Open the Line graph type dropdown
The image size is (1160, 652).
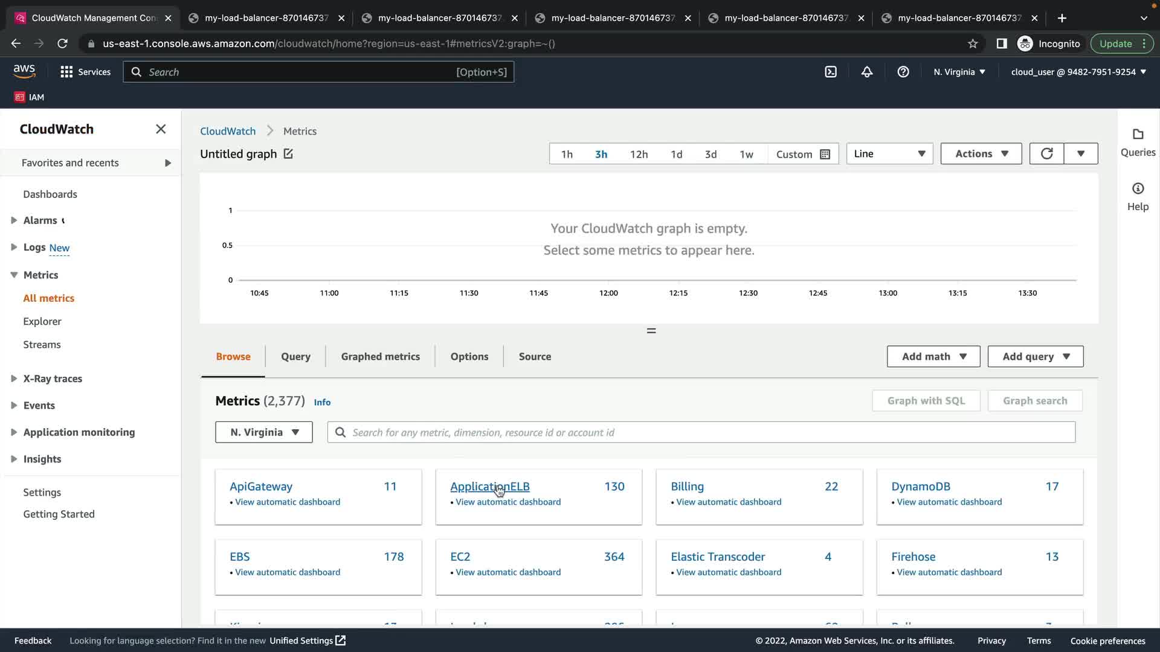(889, 154)
